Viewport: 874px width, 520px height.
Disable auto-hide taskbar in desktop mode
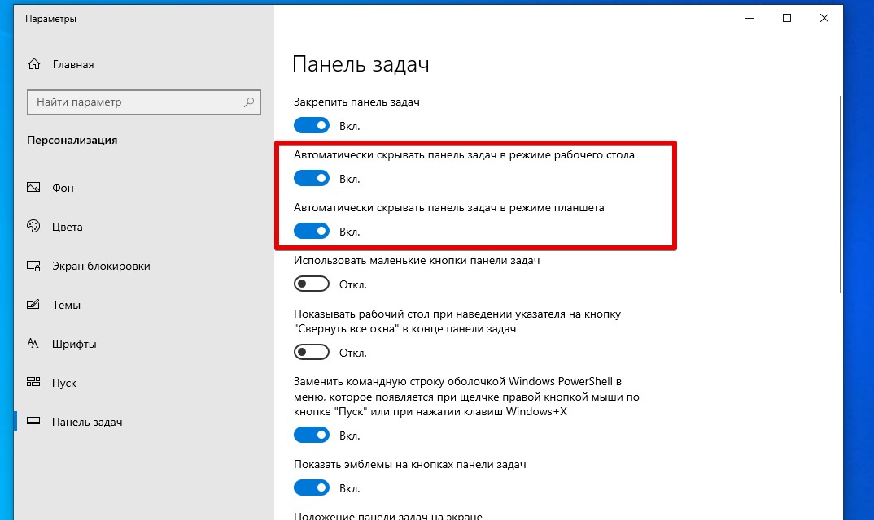312,178
